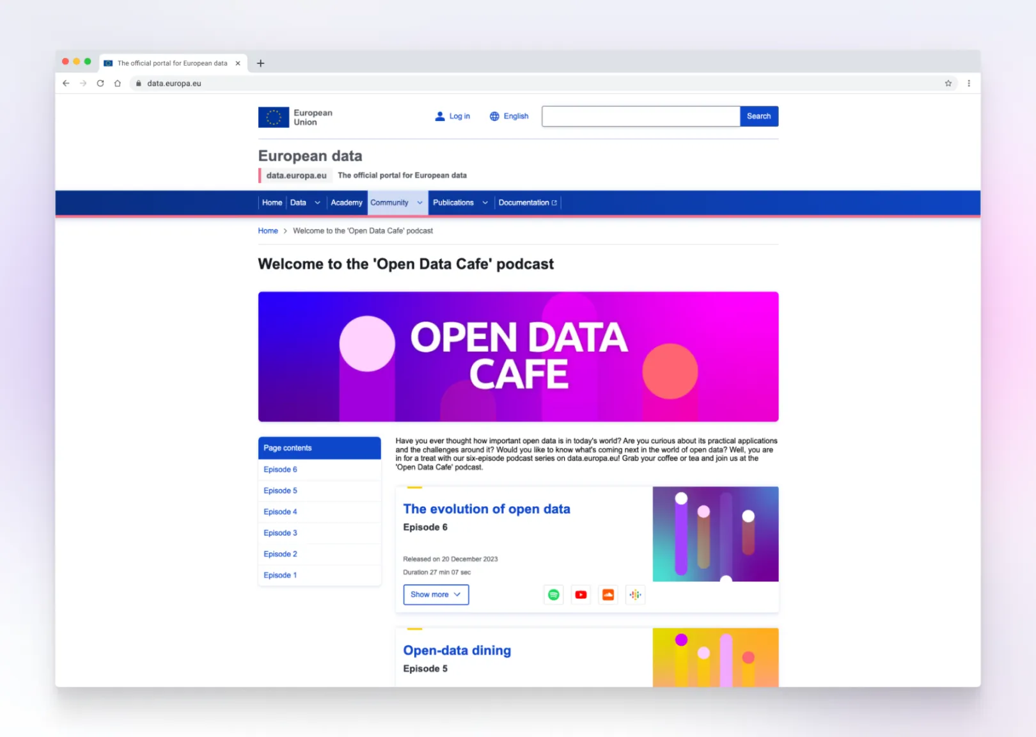Click the Open Data Cafe banner image
Screen dimensions: 1036x737
pos(519,357)
